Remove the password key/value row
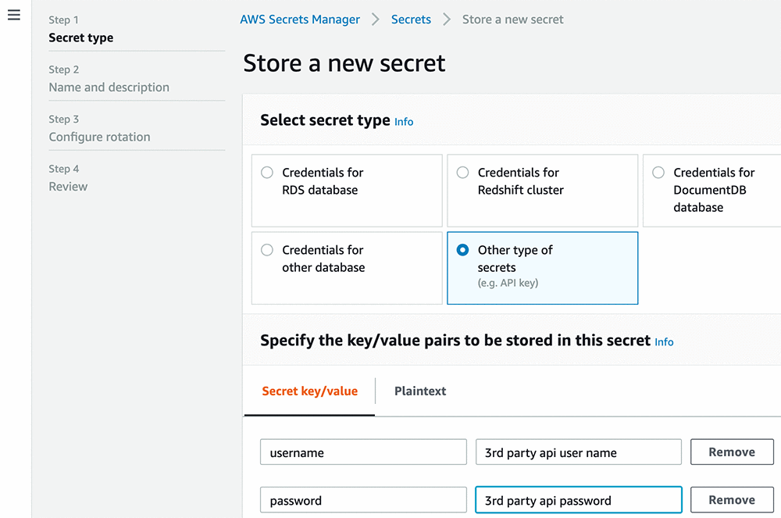781x518 pixels. point(731,500)
